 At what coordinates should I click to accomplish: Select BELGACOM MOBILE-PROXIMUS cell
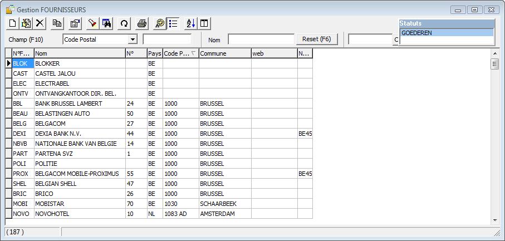coord(80,174)
